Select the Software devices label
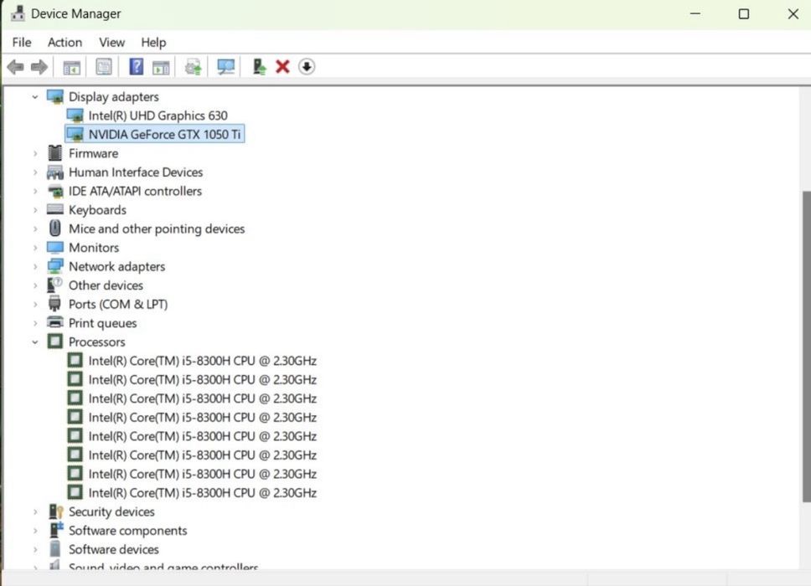Image resolution: width=811 pixels, height=586 pixels. tap(113, 549)
